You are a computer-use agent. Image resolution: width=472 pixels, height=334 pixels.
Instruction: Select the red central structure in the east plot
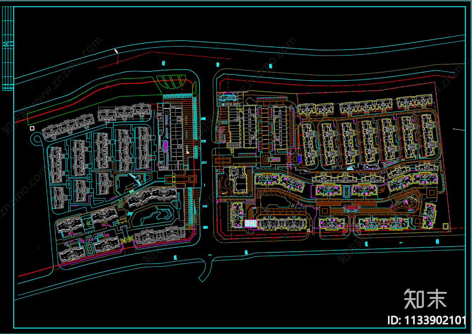pyautogui.click(x=352, y=207)
